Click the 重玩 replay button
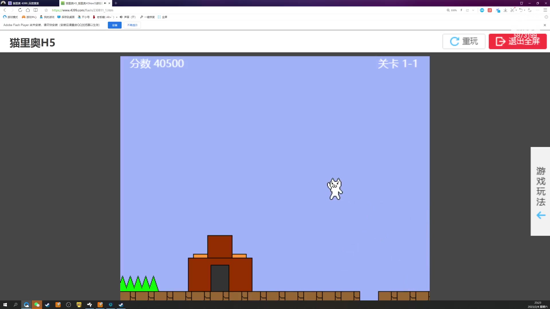This screenshot has width=550, height=309. pos(464,41)
